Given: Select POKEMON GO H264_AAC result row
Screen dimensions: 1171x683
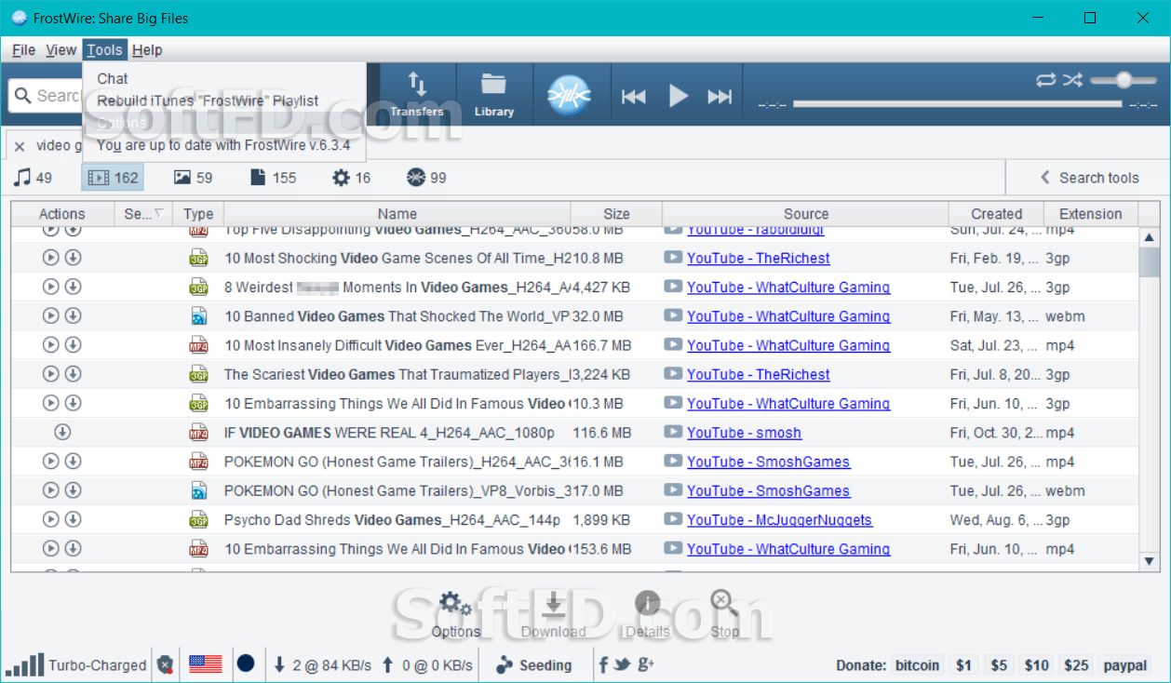Looking at the screenshot, I should click(x=573, y=462).
